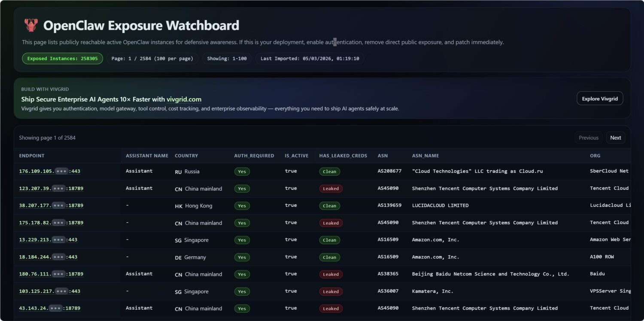Open endpoint 103.125.217.***:443
644x321 pixels.
point(49,291)
